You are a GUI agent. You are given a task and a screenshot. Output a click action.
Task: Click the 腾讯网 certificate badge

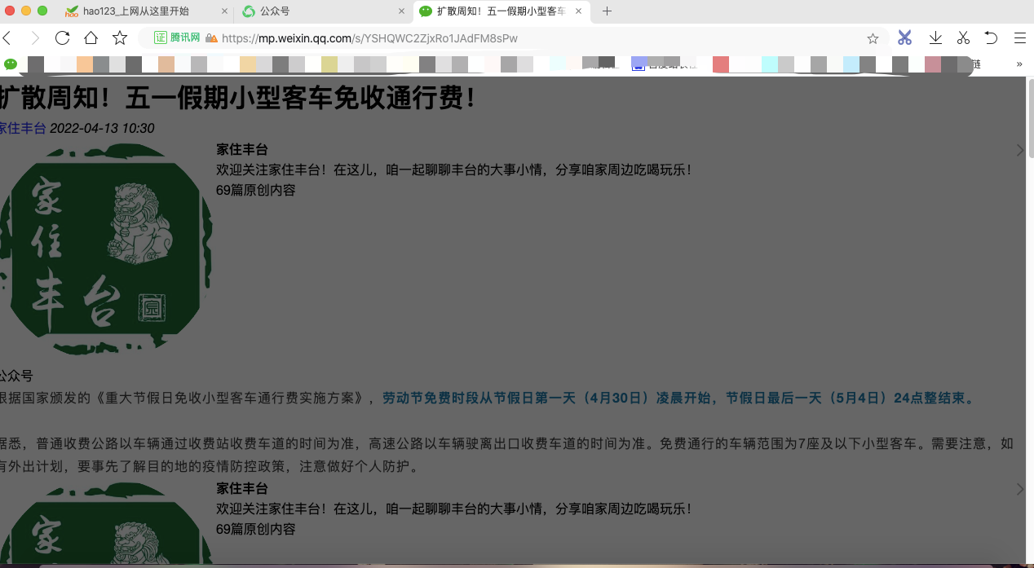click(178, 37)
